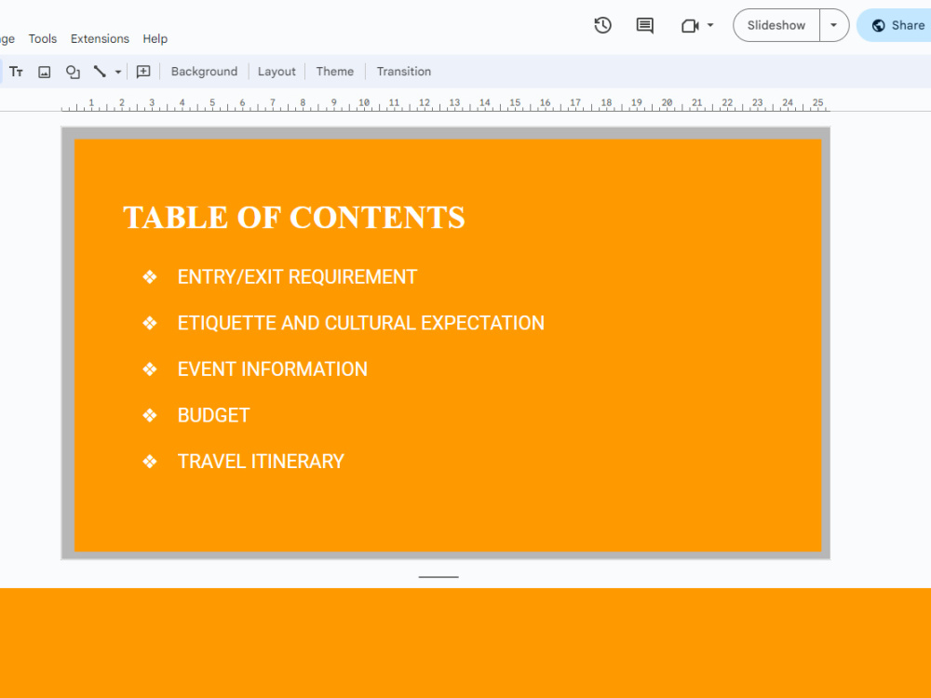Insert an image from the toolbar
Screen dimensions: 931x698
click(x=45, y=72)
